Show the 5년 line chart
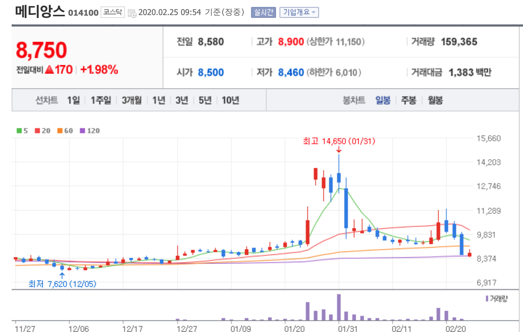Image resolution: width=523 pixels, height=332 pixels. [205, 100]
